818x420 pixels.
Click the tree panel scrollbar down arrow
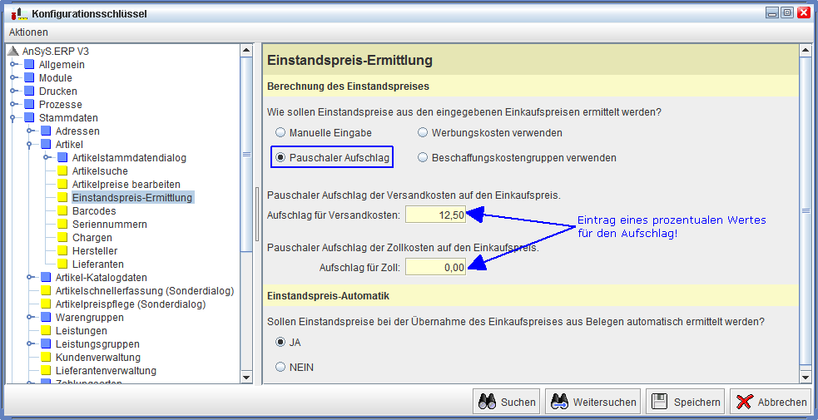tap(245, 378)
